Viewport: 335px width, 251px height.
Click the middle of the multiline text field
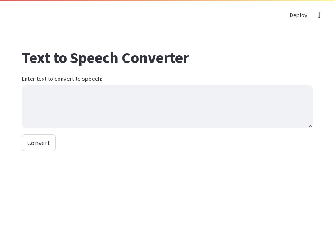pos(167,106)
